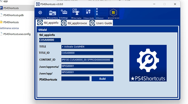Viewport: 188px width, 104px height.
Task: Switch to the tbl_appinfo tab
Action: 48,23
